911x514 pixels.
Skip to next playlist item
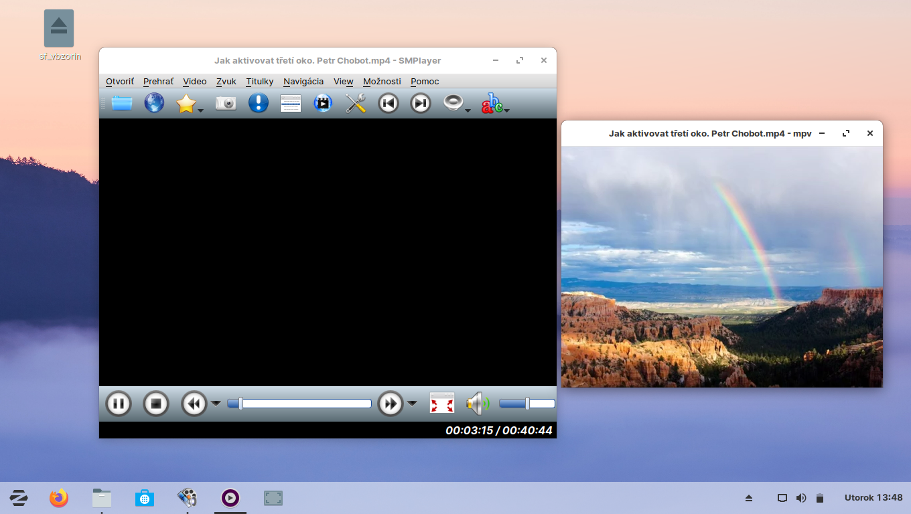(420, 103)
